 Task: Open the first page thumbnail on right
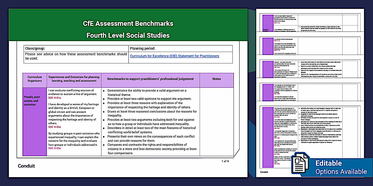(310, 23)
